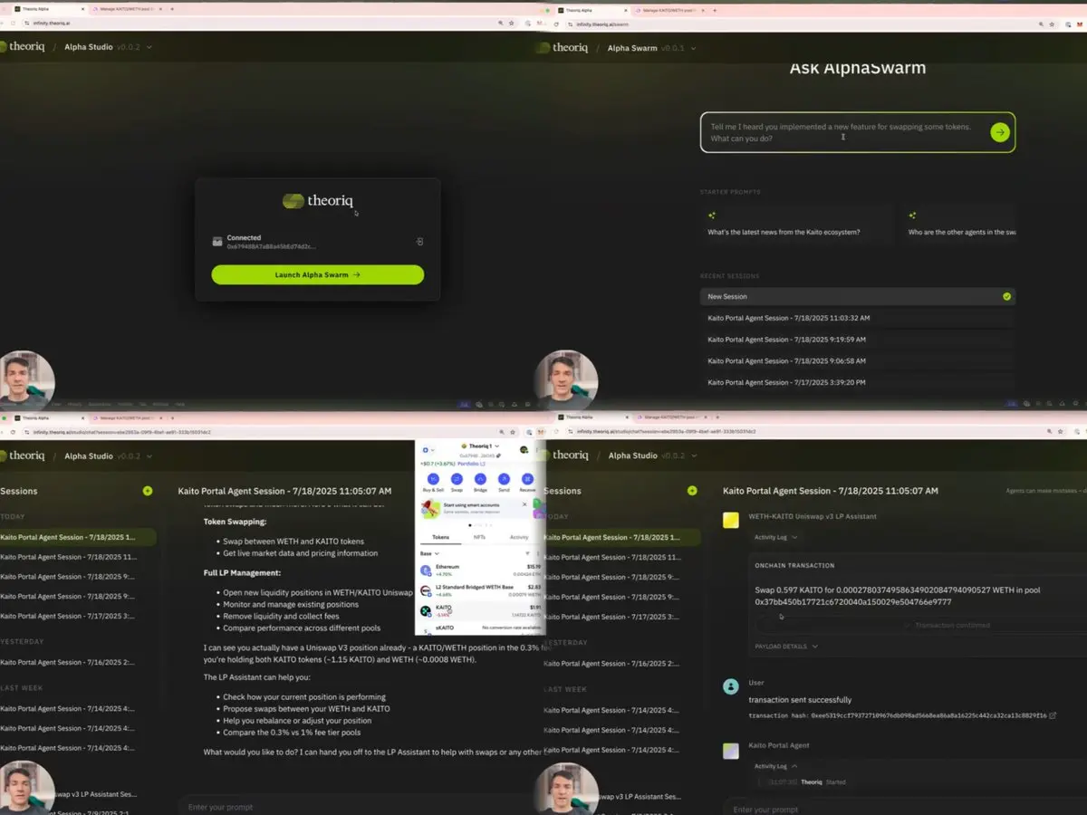1087x815 pixels.
Task: Open recent session from 7/18/2025 11:03:32 AM
Action: point(858,318)
